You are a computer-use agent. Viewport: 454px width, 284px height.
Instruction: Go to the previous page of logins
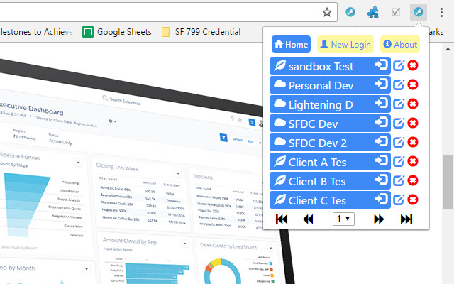point(308,219)
